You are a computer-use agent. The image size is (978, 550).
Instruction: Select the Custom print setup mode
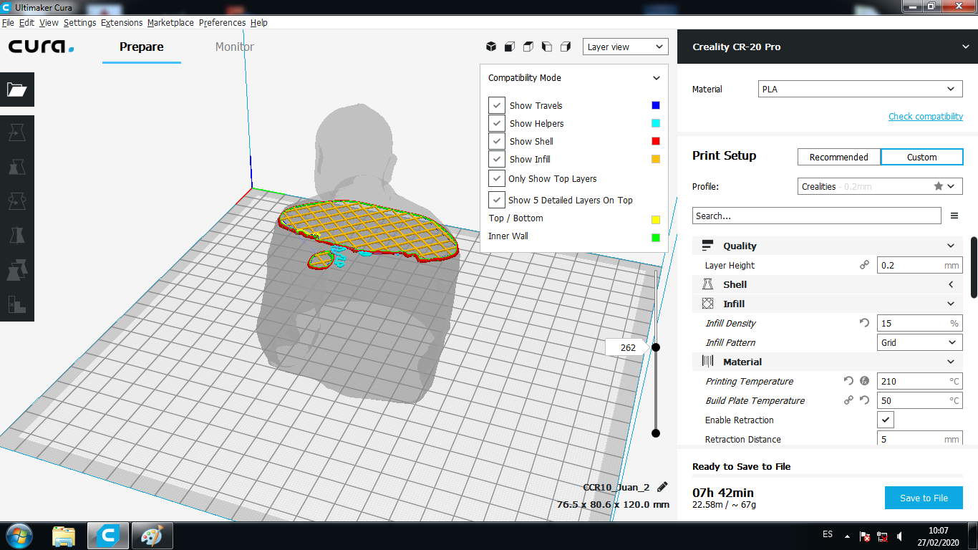click(922, 157)
